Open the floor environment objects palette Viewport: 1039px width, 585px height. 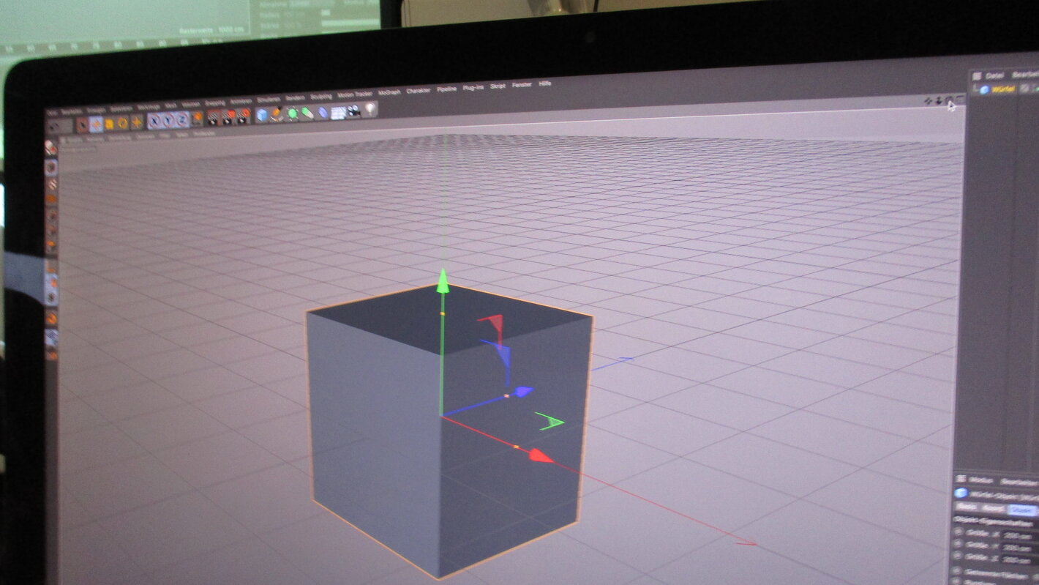[338, 112]
